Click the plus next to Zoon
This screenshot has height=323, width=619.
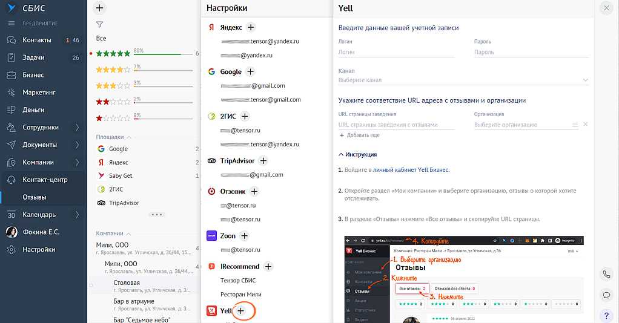pos(244,236)
